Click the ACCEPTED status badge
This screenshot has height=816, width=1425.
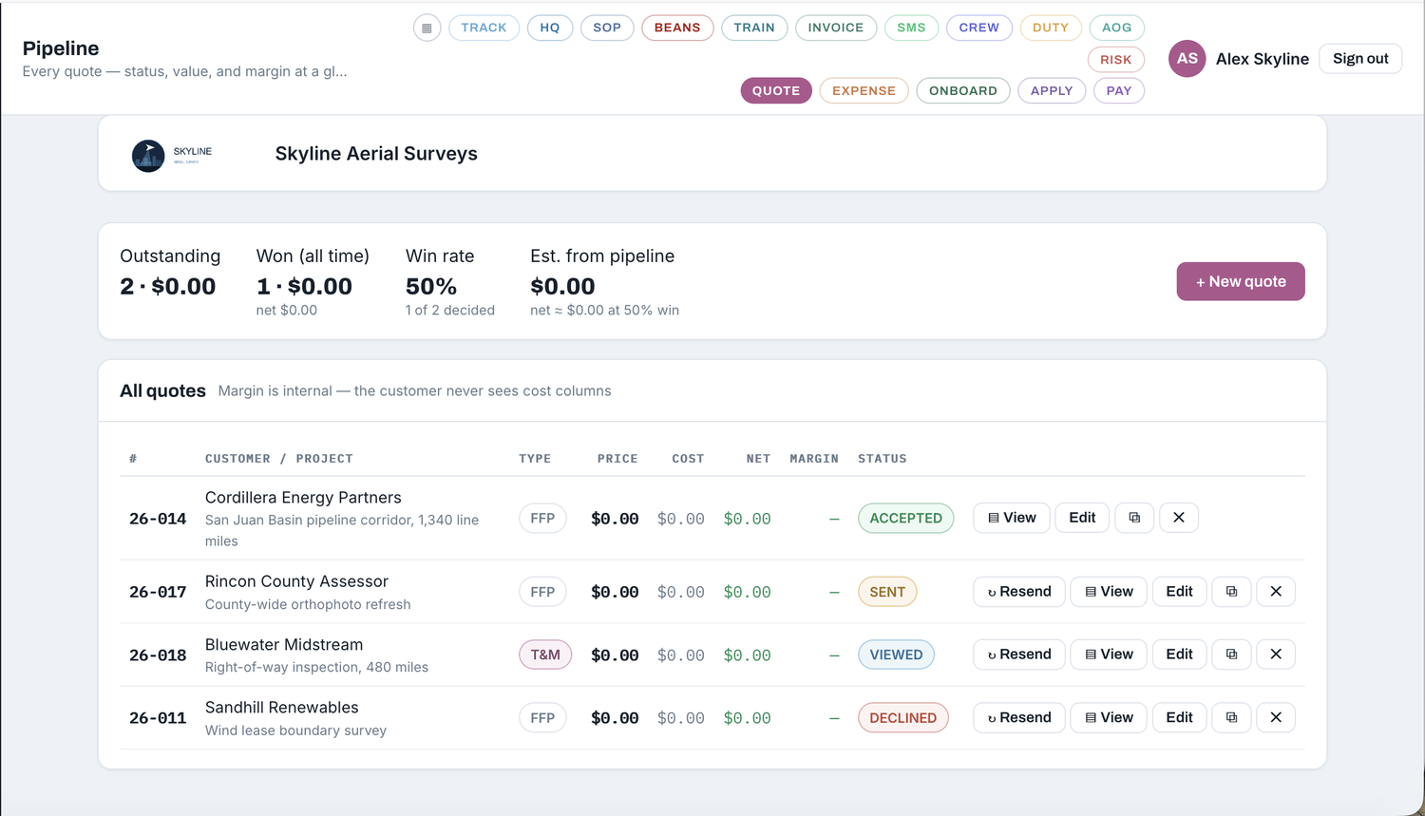pos(905,519)
